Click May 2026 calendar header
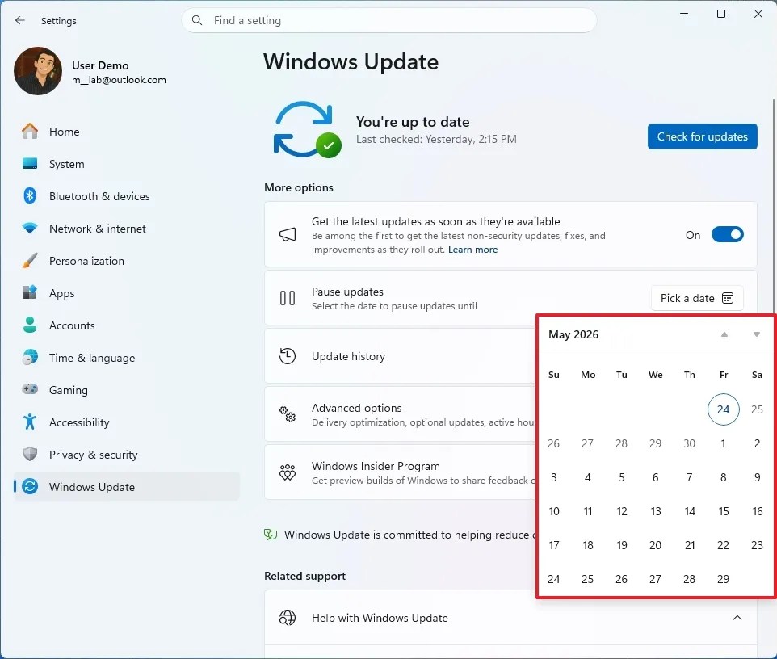The width and height of the screenshot is (777, 659). [x=573, y=334]
